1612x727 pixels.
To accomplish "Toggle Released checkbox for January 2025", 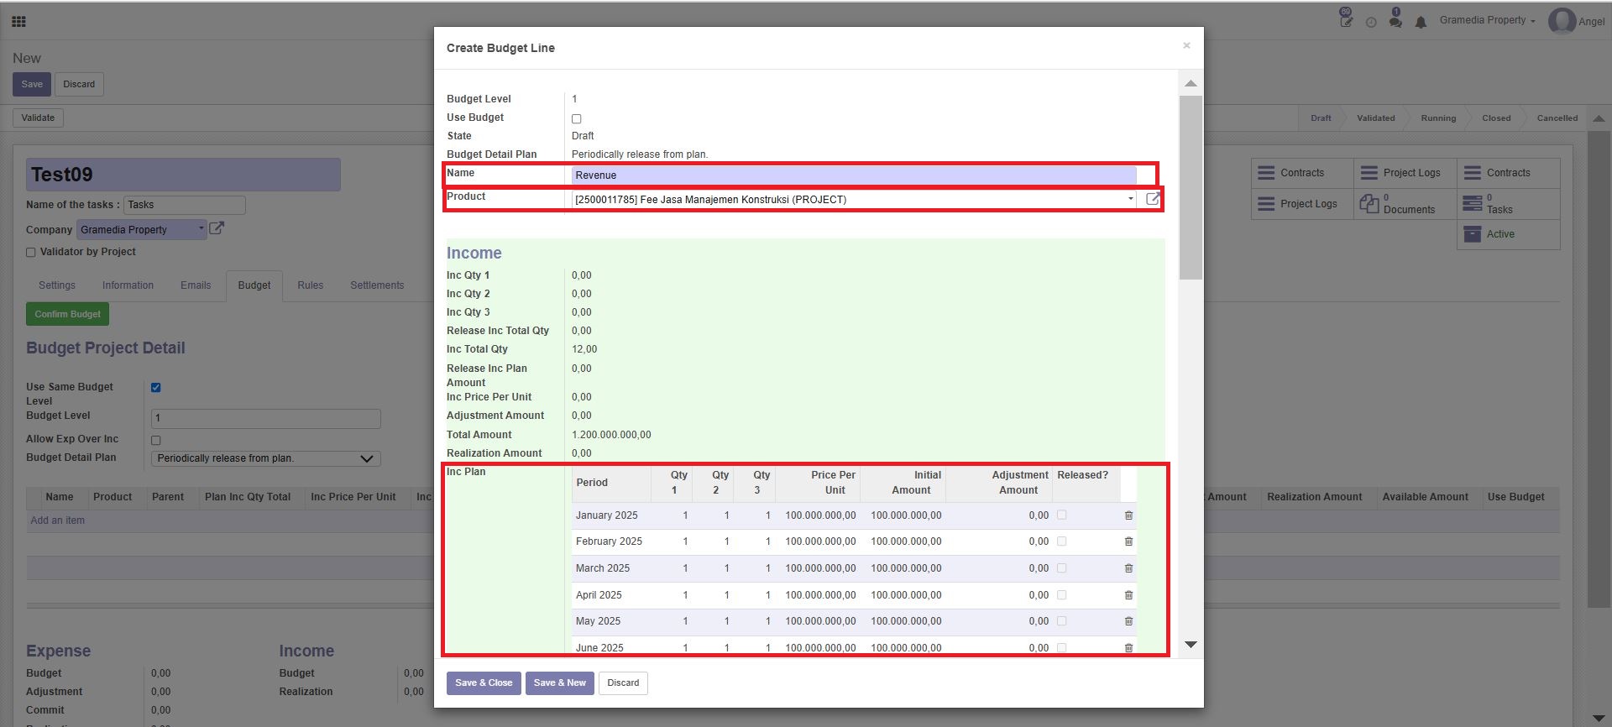I will pyautogui.click(x=1062, y=515).
